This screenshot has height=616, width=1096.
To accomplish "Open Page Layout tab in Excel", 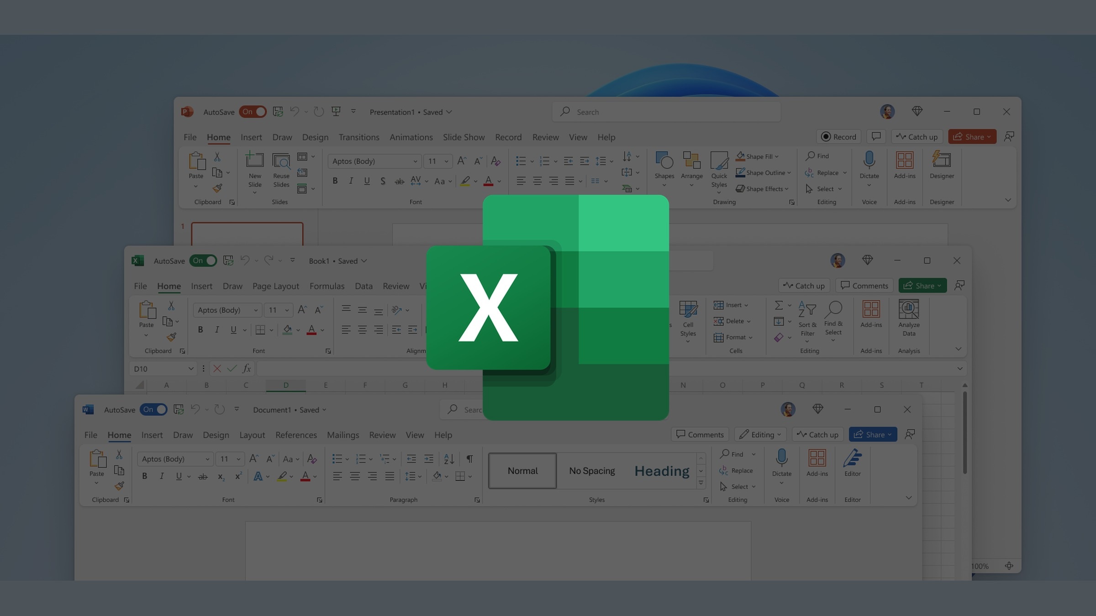I will [276, 286].
